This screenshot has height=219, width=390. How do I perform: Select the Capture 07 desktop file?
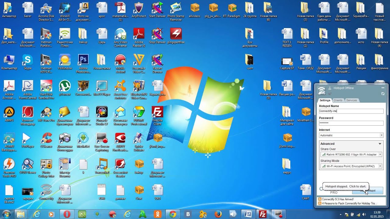pos(287,64)
